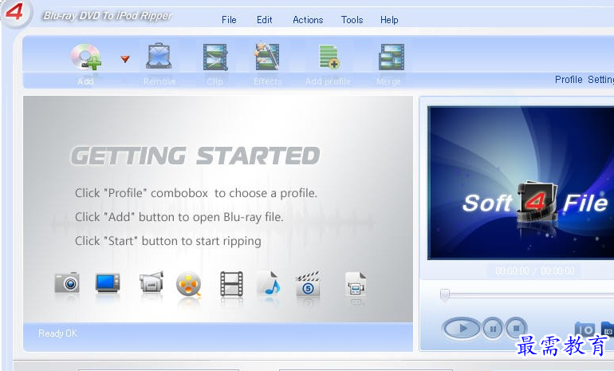This screenshot has height=371, width=614.
Task: Click the 'Click "Profile" combobox' instruction line
Action: pyautogui.click(x=196, y=193)
